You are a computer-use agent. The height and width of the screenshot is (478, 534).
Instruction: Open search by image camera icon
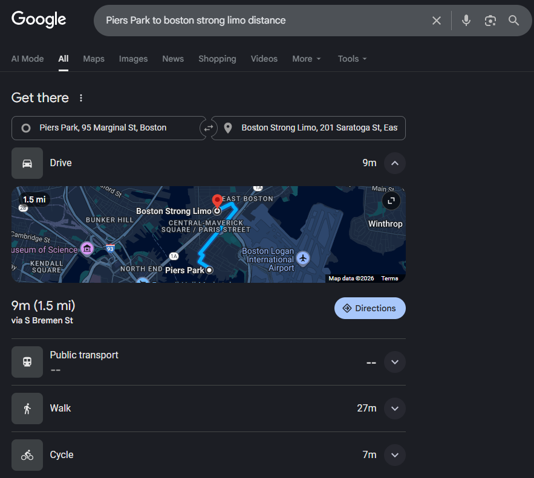[x=490, y=21]
